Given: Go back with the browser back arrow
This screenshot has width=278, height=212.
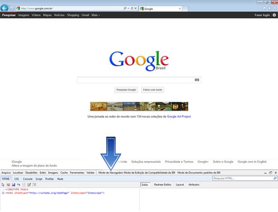Looking at the screenshot, I should [5, 8].
